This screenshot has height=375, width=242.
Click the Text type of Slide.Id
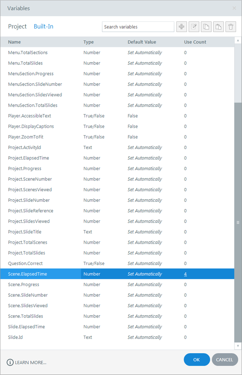(x=88, y=337)
